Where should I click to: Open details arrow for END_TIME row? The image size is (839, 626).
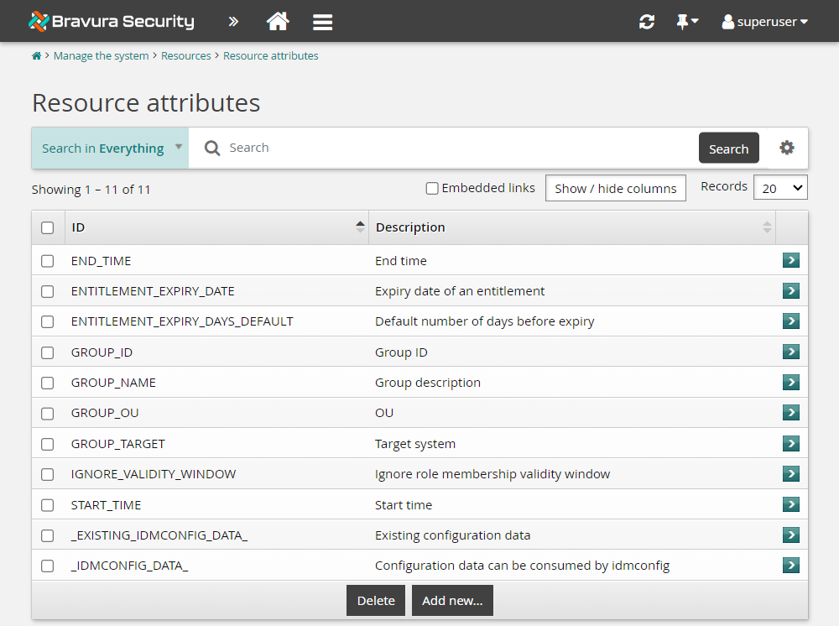(x=790, y=260)
